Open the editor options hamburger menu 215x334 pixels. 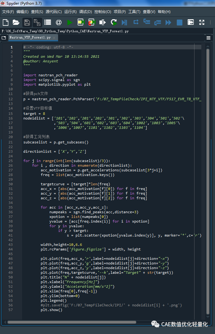208,38
